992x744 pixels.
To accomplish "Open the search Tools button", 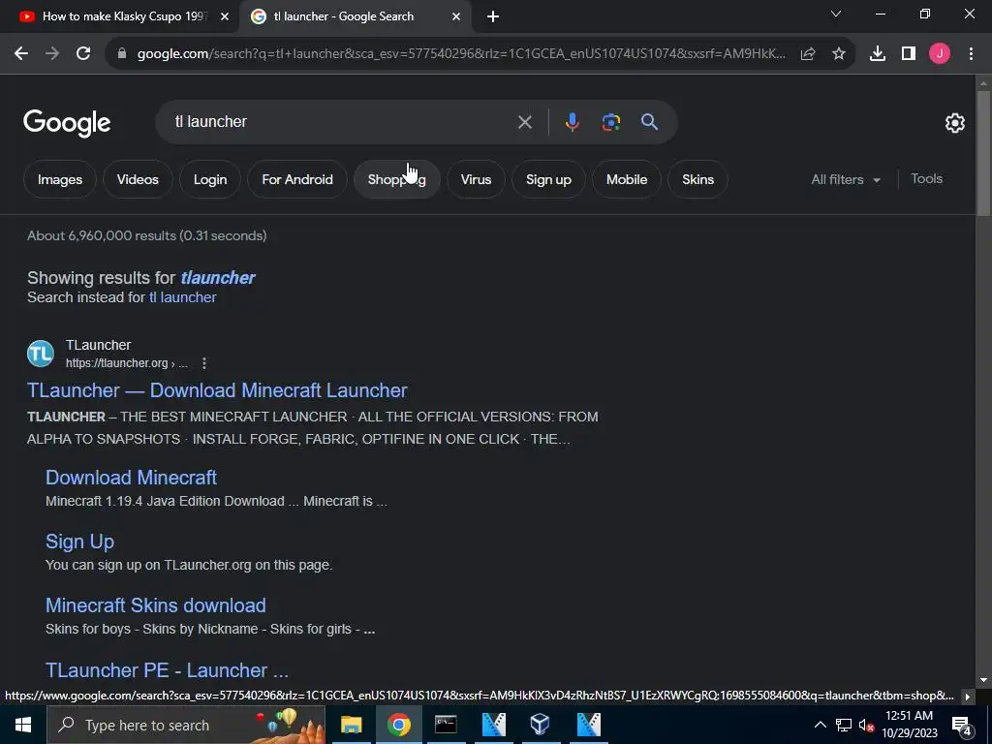I will (x=926, y=179).
